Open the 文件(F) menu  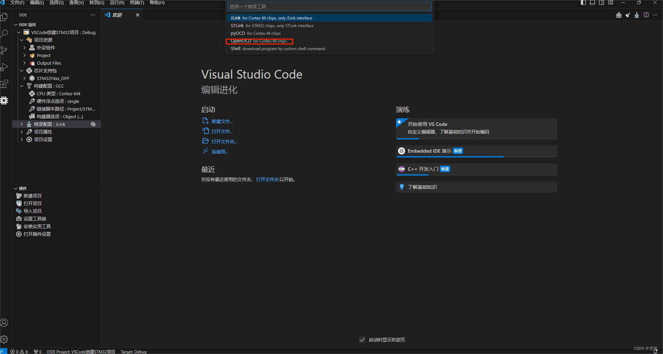[17, 3]
